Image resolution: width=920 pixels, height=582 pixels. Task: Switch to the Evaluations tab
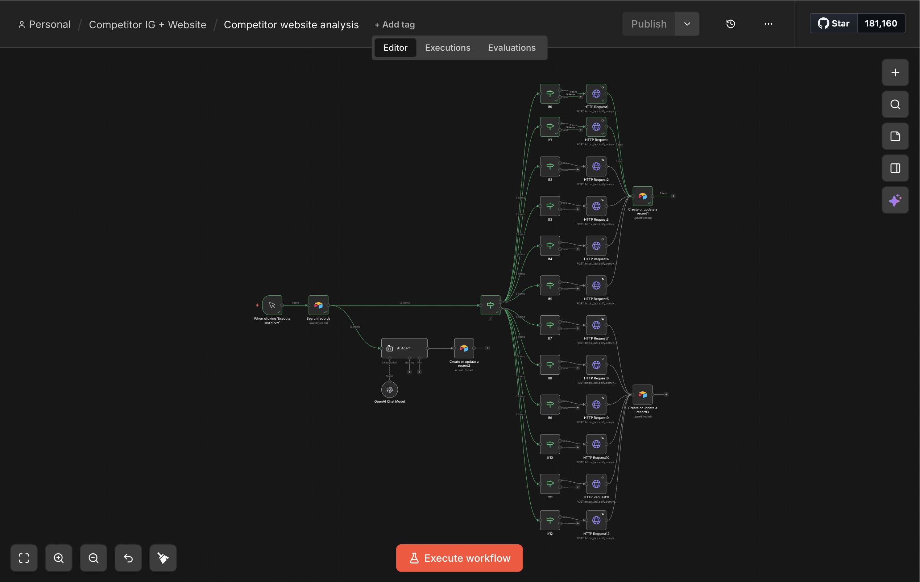511,48
